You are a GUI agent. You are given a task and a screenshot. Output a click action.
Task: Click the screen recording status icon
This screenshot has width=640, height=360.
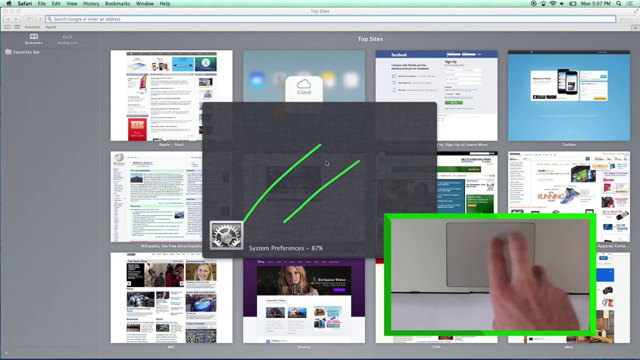click(x=534, y=3)
